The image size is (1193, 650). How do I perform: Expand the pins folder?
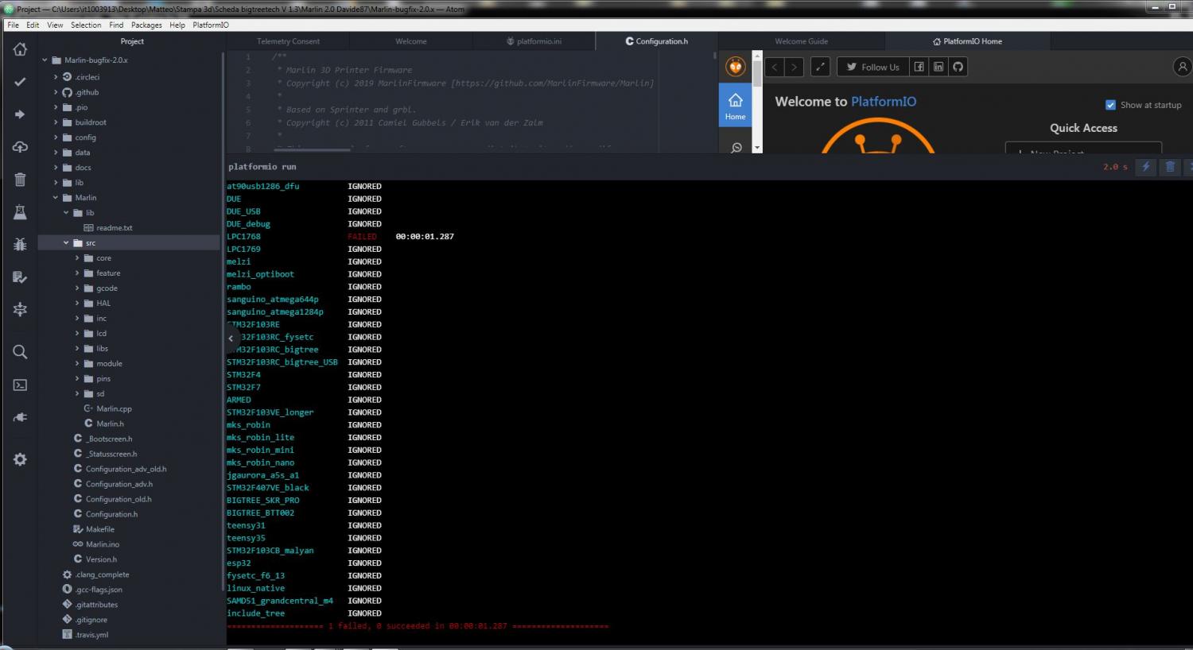[77, 379]
